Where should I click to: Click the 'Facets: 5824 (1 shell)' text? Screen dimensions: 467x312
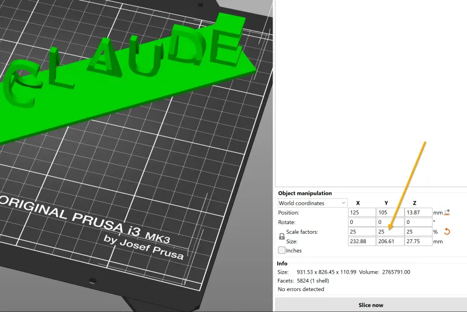click(303, 281)
